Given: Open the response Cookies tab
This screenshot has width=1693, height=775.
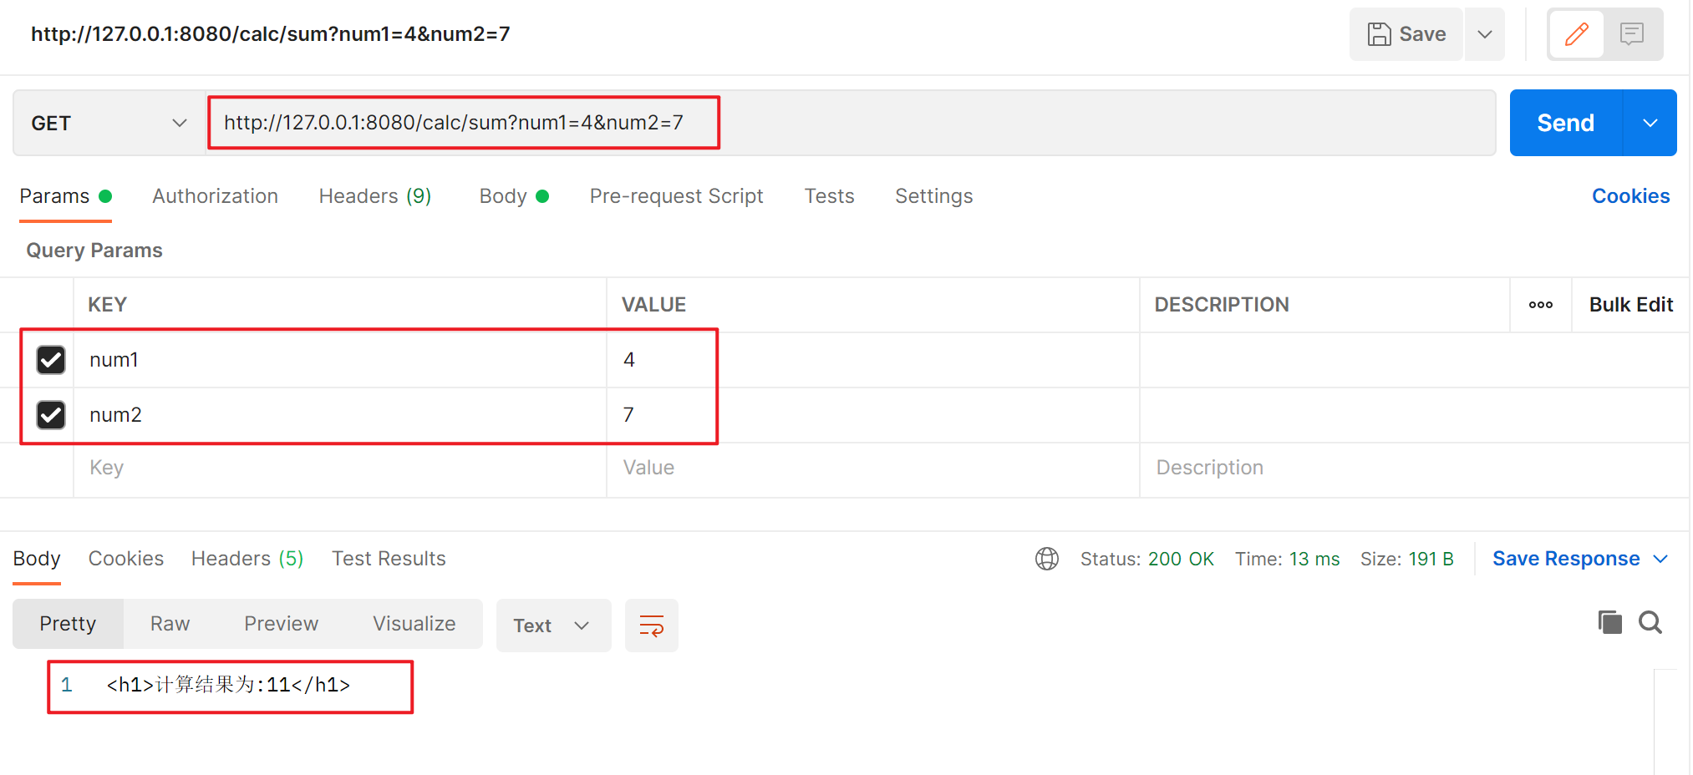Looking at the screenshot, I should click(x=125, y=559).
